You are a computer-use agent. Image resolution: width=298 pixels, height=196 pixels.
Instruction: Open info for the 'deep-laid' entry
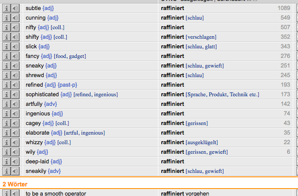coord(6,162)
